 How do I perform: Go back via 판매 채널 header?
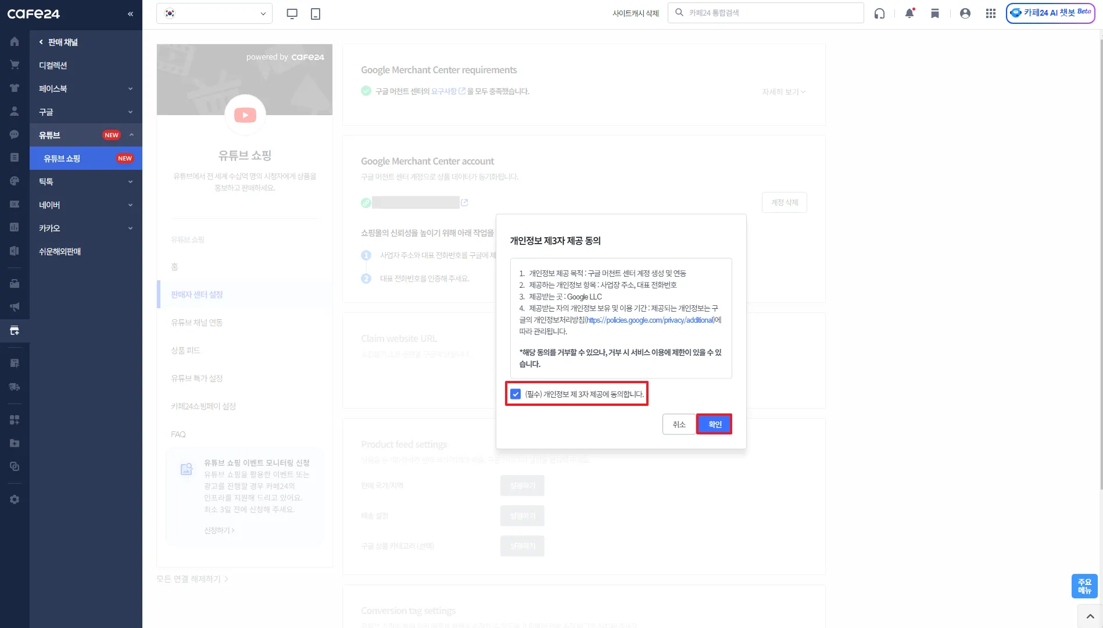[x=58, y=42]
